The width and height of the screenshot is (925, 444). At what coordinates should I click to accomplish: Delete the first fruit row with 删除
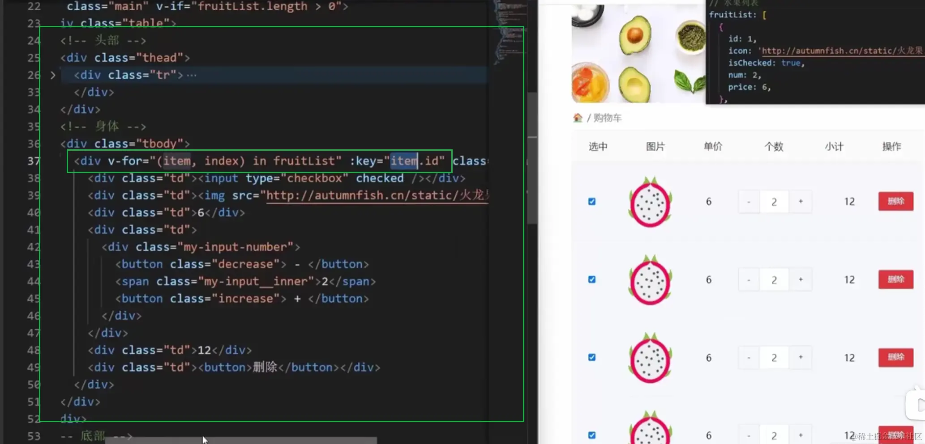[895, 201]
